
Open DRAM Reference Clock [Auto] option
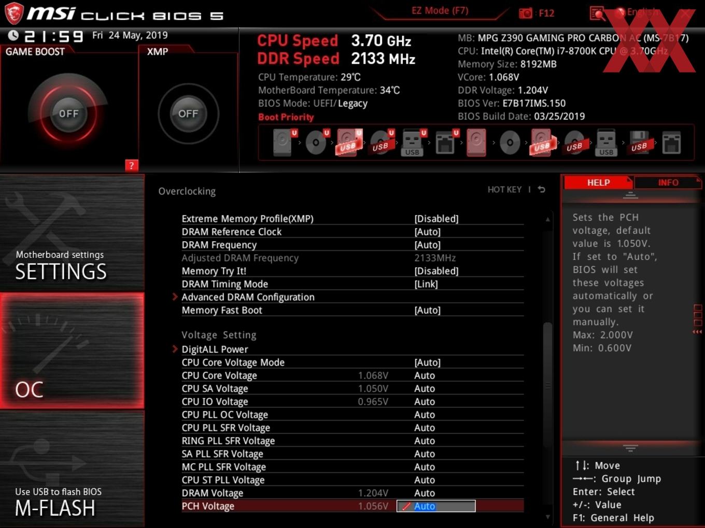353,232
